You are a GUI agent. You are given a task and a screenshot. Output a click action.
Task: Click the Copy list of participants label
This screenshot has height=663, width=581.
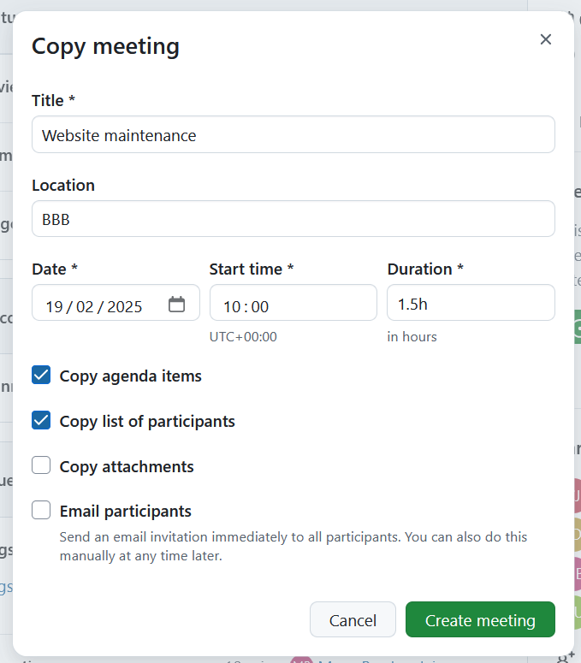147,421
